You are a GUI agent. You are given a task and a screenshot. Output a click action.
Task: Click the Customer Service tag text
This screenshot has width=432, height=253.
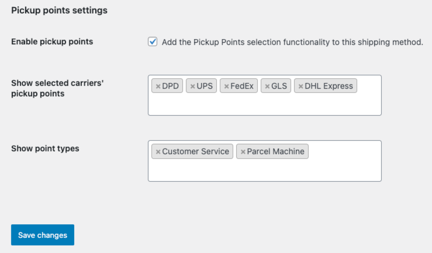pos(195,151)
